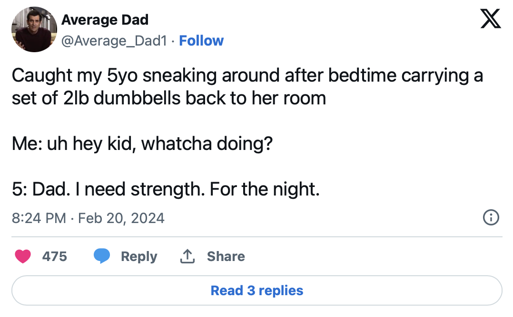Screen dimensions: 513x317
Task: Click the 'I need strength. For the night.' line
Action: pyautogui.click(x=197, y=189)
